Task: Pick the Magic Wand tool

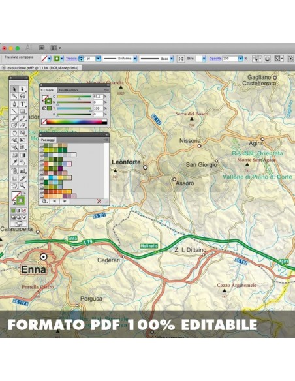Action: click(14, 96)
